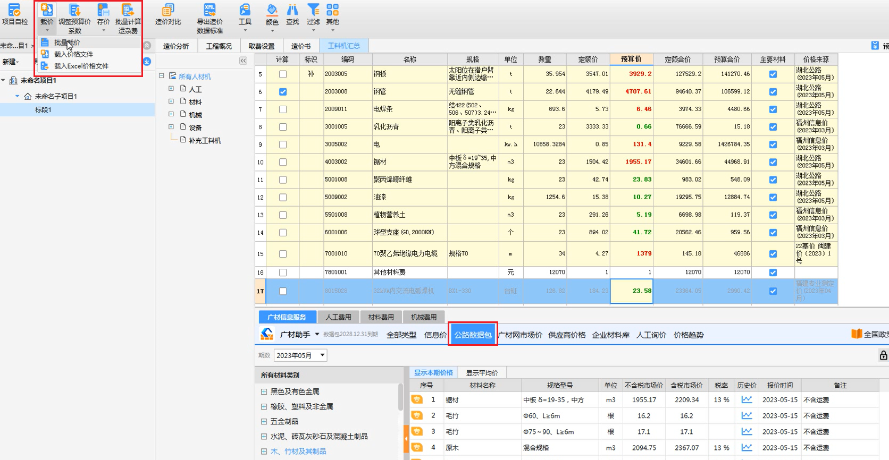Check 计算 box for 电焊条 row
This screenshot has width=889, height=460.
(283, 109)
